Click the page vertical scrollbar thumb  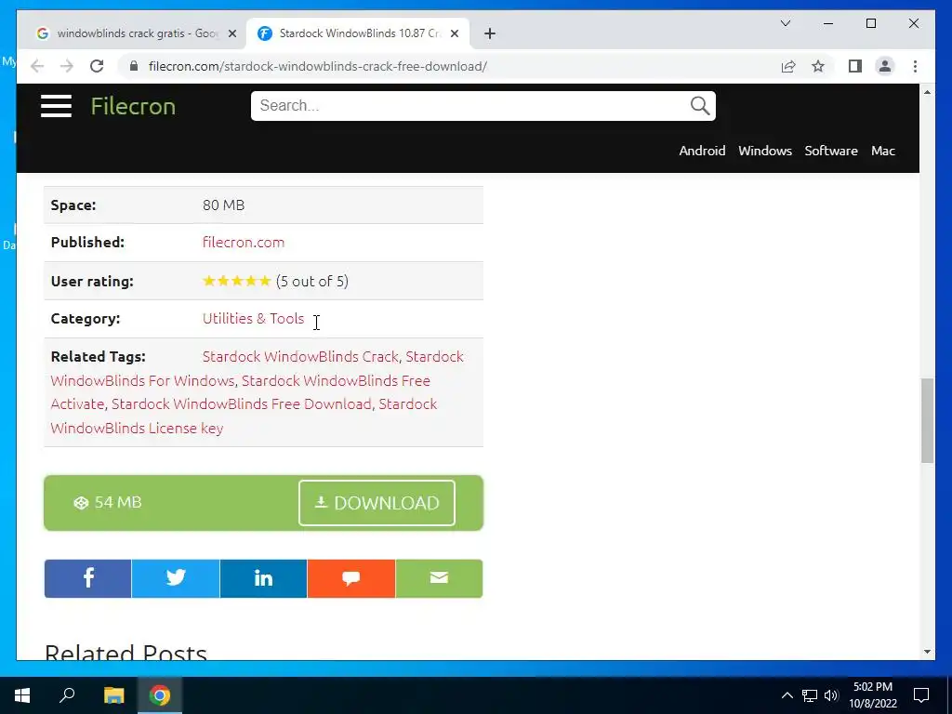point(927,420)
